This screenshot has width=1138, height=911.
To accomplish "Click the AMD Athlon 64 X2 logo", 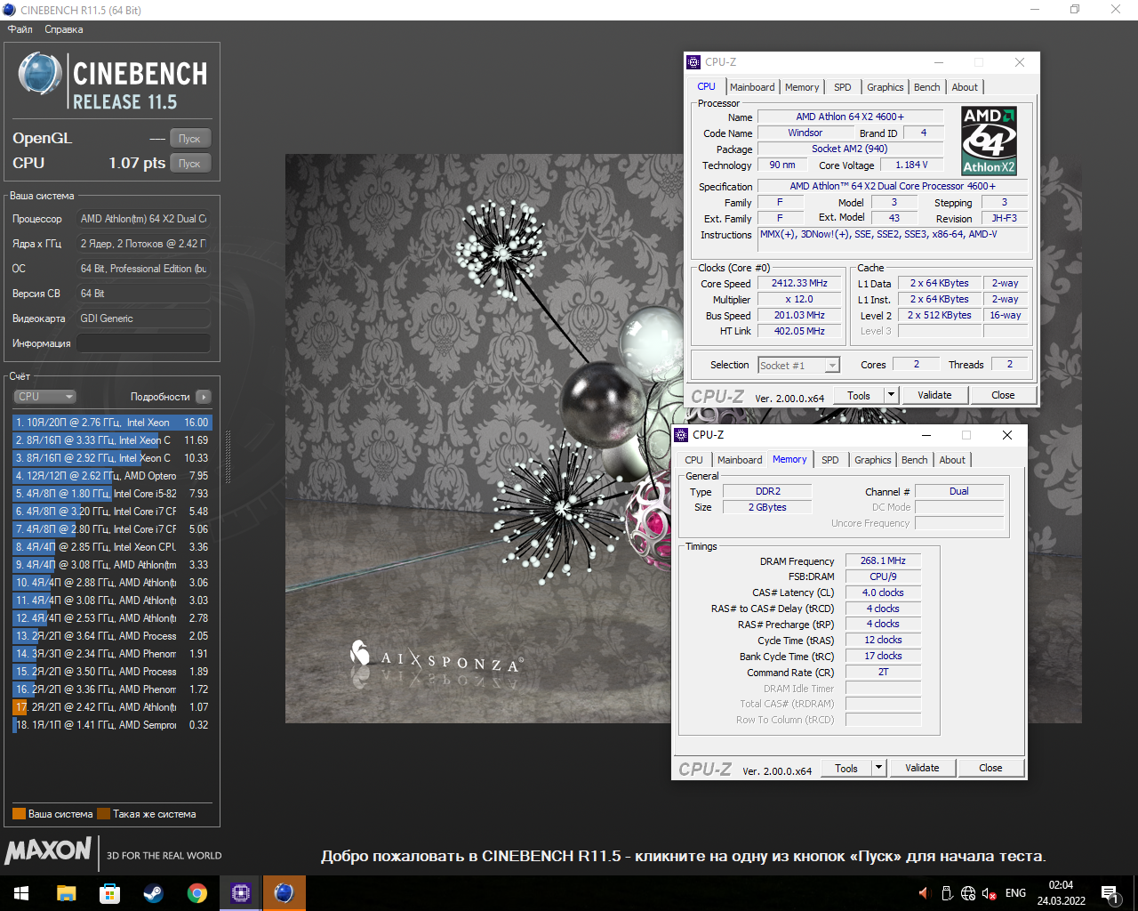I will click(x=989, y=141).
